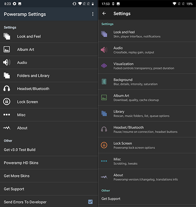Open Look and Feel in the left panel

pyautogui.click(x=49, y=36)
